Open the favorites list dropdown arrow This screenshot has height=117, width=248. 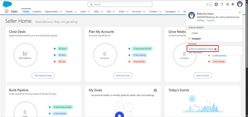pyautogui.click(x=210, y=5)
